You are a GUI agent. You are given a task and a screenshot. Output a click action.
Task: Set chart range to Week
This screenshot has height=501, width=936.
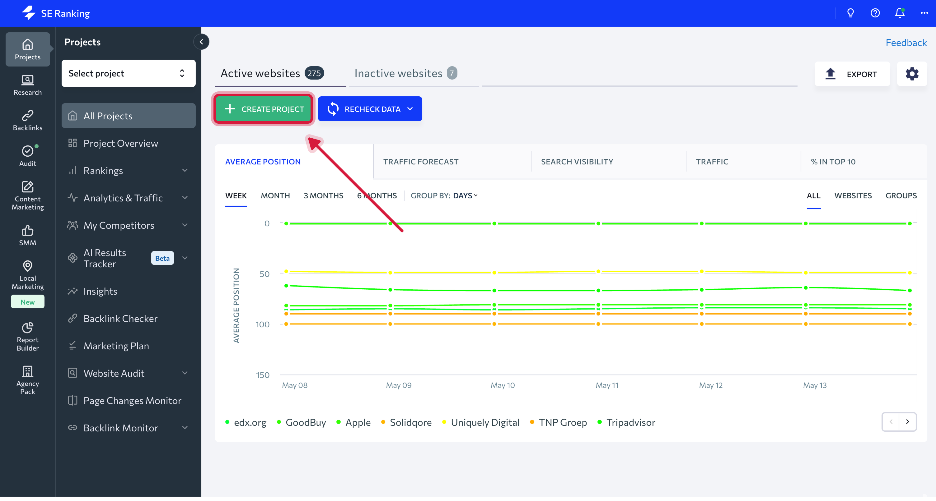[x=236, y=196]
